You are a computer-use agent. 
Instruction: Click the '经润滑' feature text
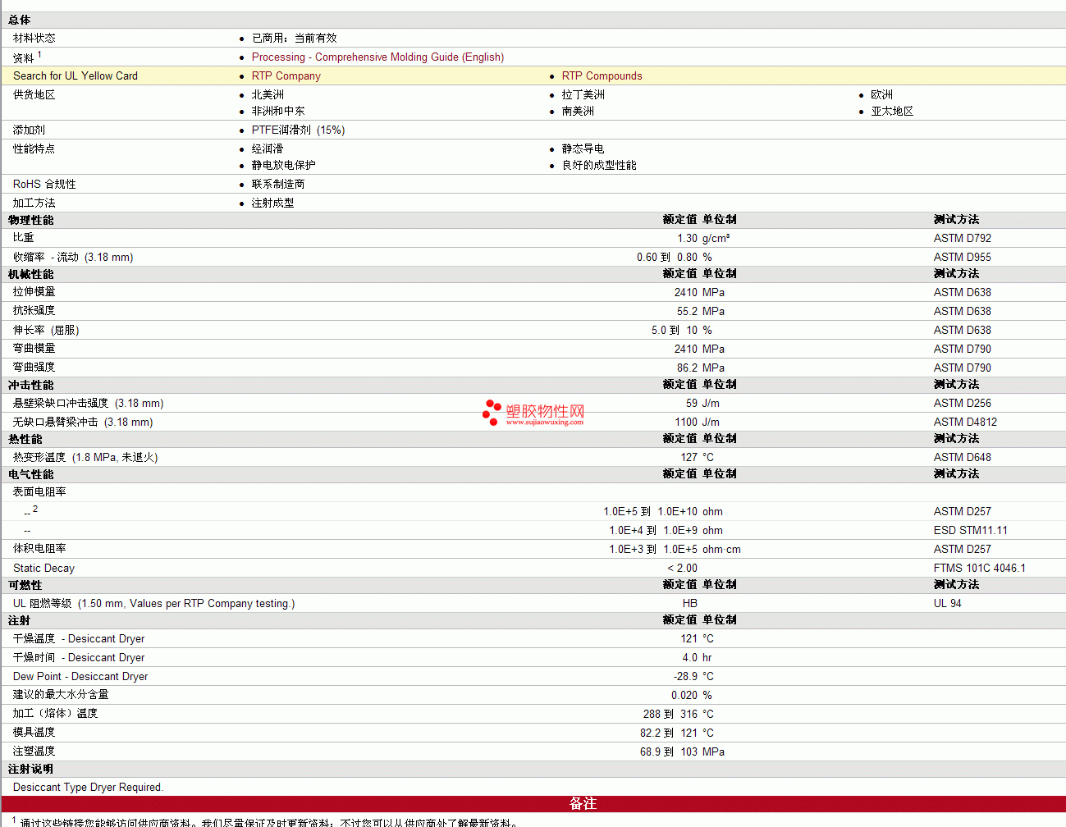pos(268,148)
